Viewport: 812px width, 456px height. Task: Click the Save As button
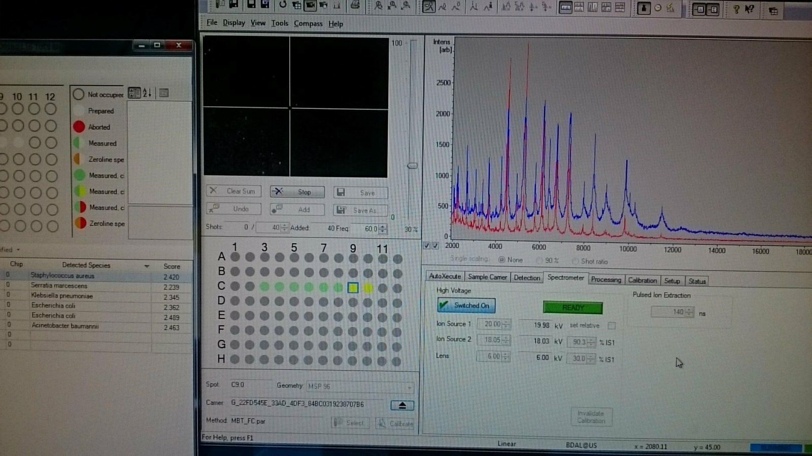[361, 210]
